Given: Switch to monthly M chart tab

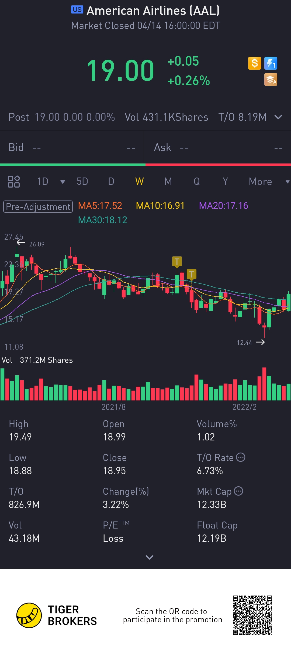Looking at the screenshot, I should 168,182.
